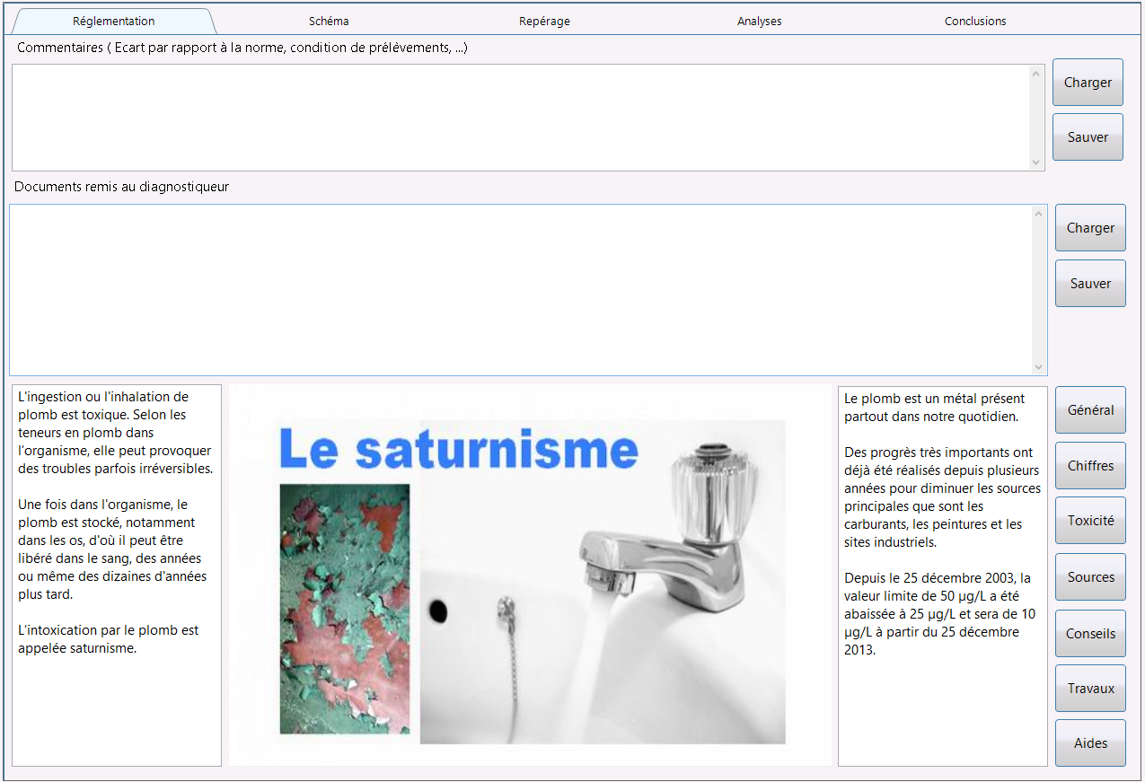Click inside Documents remis au diagnostiqueur field
1145x782 pixels.
[x=521, y=290]
